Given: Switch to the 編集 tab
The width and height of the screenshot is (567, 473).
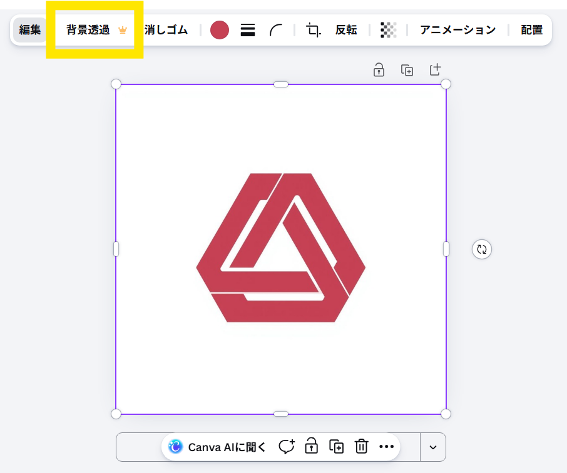Looking at the screenshot, I should (29, 29).
